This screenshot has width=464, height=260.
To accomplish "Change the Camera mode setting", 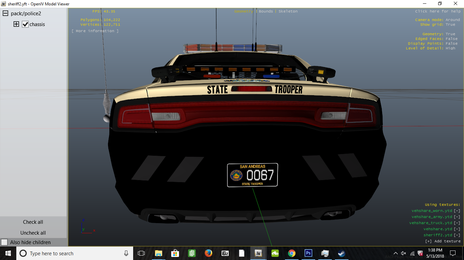I will (x=438, y=20).
